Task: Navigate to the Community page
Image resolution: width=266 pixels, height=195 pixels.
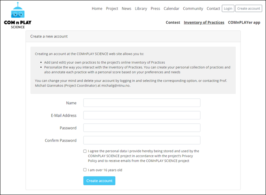Action: coord(193,9)
